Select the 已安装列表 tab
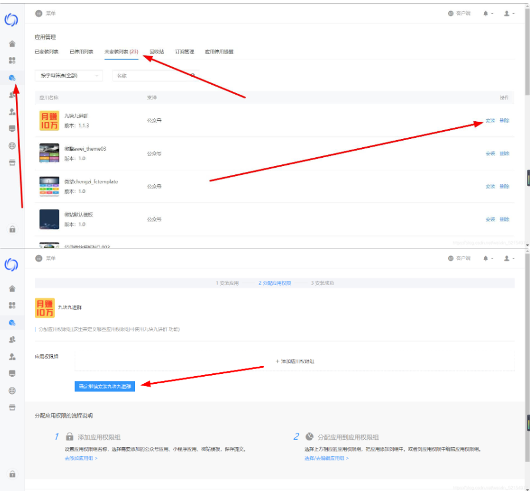Screen dimensions: 530x491 click(x=47, y=52)
